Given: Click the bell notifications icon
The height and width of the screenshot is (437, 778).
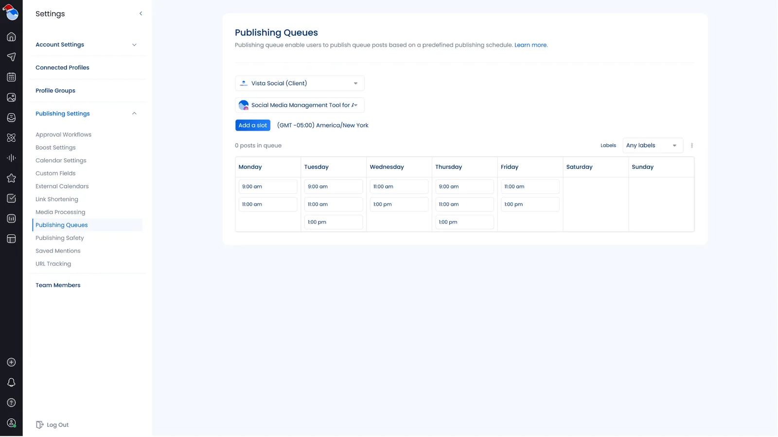Looking at the screenshot, I should pyautogui.click(x=11, y=383).
